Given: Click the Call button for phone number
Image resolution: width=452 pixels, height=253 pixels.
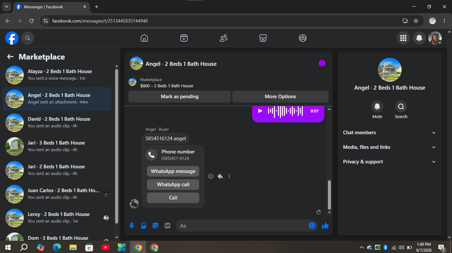Looking at the screenshot, I should [x=173, y=198].
